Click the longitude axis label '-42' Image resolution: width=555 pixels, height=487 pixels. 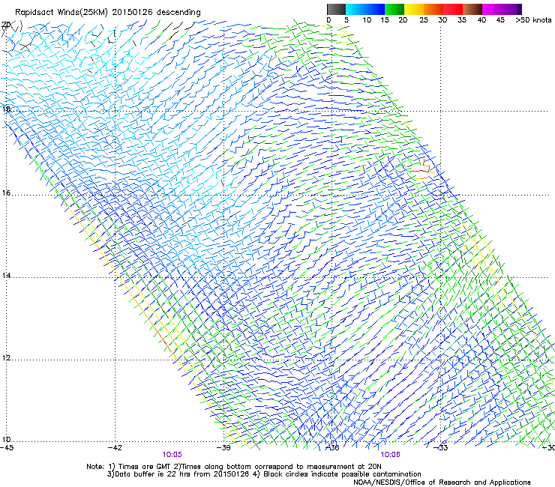point(115,448)
